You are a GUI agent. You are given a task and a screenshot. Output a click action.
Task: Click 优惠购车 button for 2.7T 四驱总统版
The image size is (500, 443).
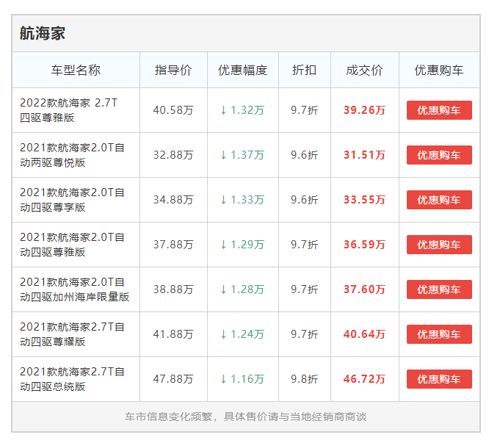[x=439, y=379]
